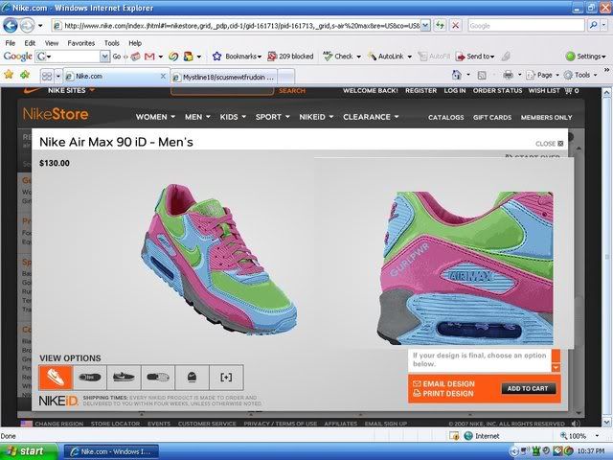Click the Send to button
Viewport: 613px width, 460px height.
click(x=475, y=57)
